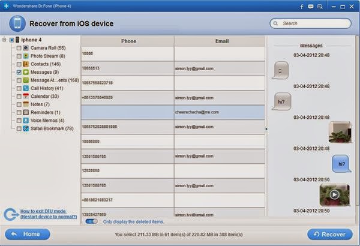Toggle Only display the deleted items switch
Screen dimensions: 360x246
pos(91,221)
